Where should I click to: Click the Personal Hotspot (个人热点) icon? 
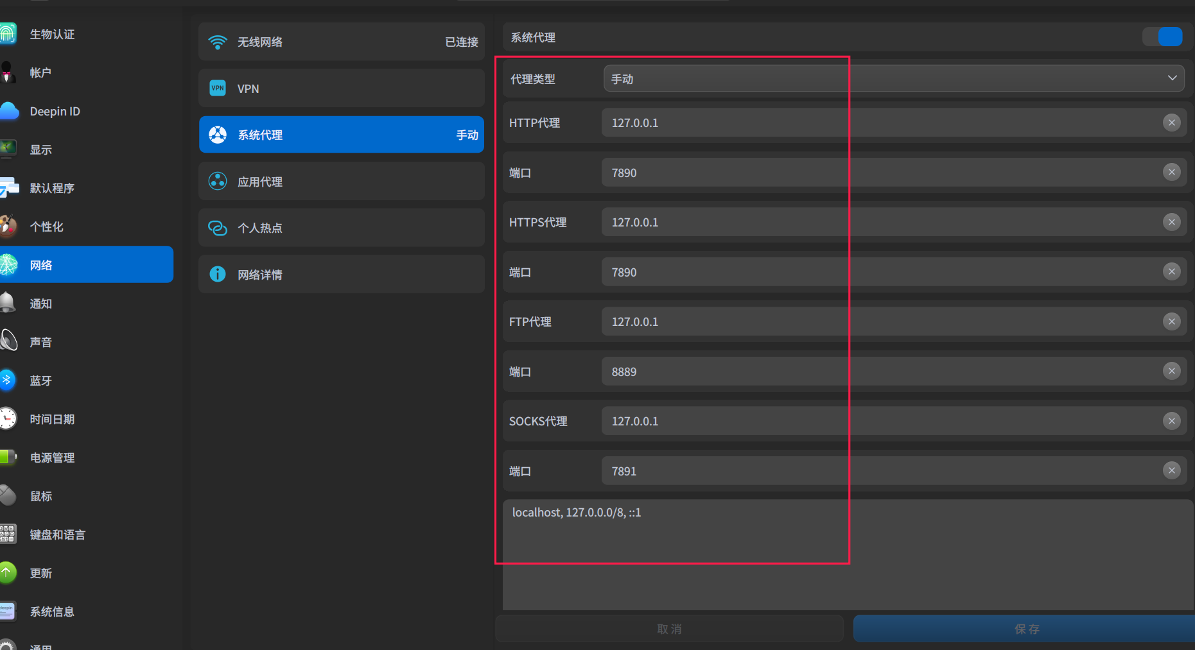click(218, 228)
